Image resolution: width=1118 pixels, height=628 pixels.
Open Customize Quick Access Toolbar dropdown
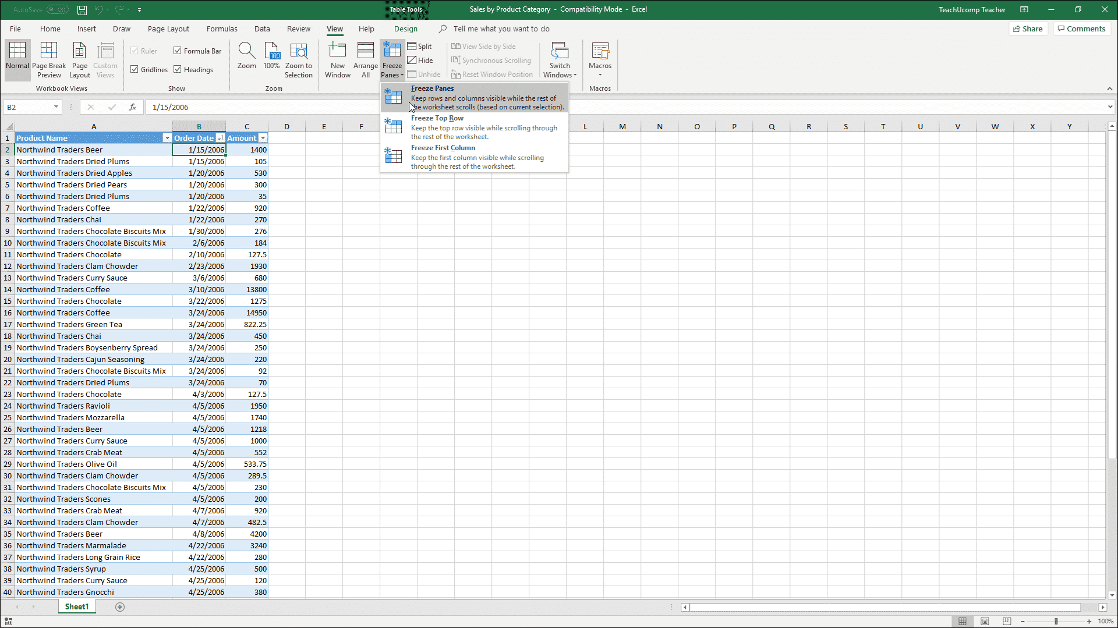click(140, 10)
